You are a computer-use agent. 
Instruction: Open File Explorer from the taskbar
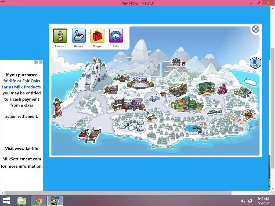tap(22, 201)
